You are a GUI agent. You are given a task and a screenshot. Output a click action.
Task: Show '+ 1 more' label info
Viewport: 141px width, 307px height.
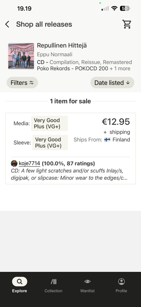pyautogui.click(x=120, y=69)
